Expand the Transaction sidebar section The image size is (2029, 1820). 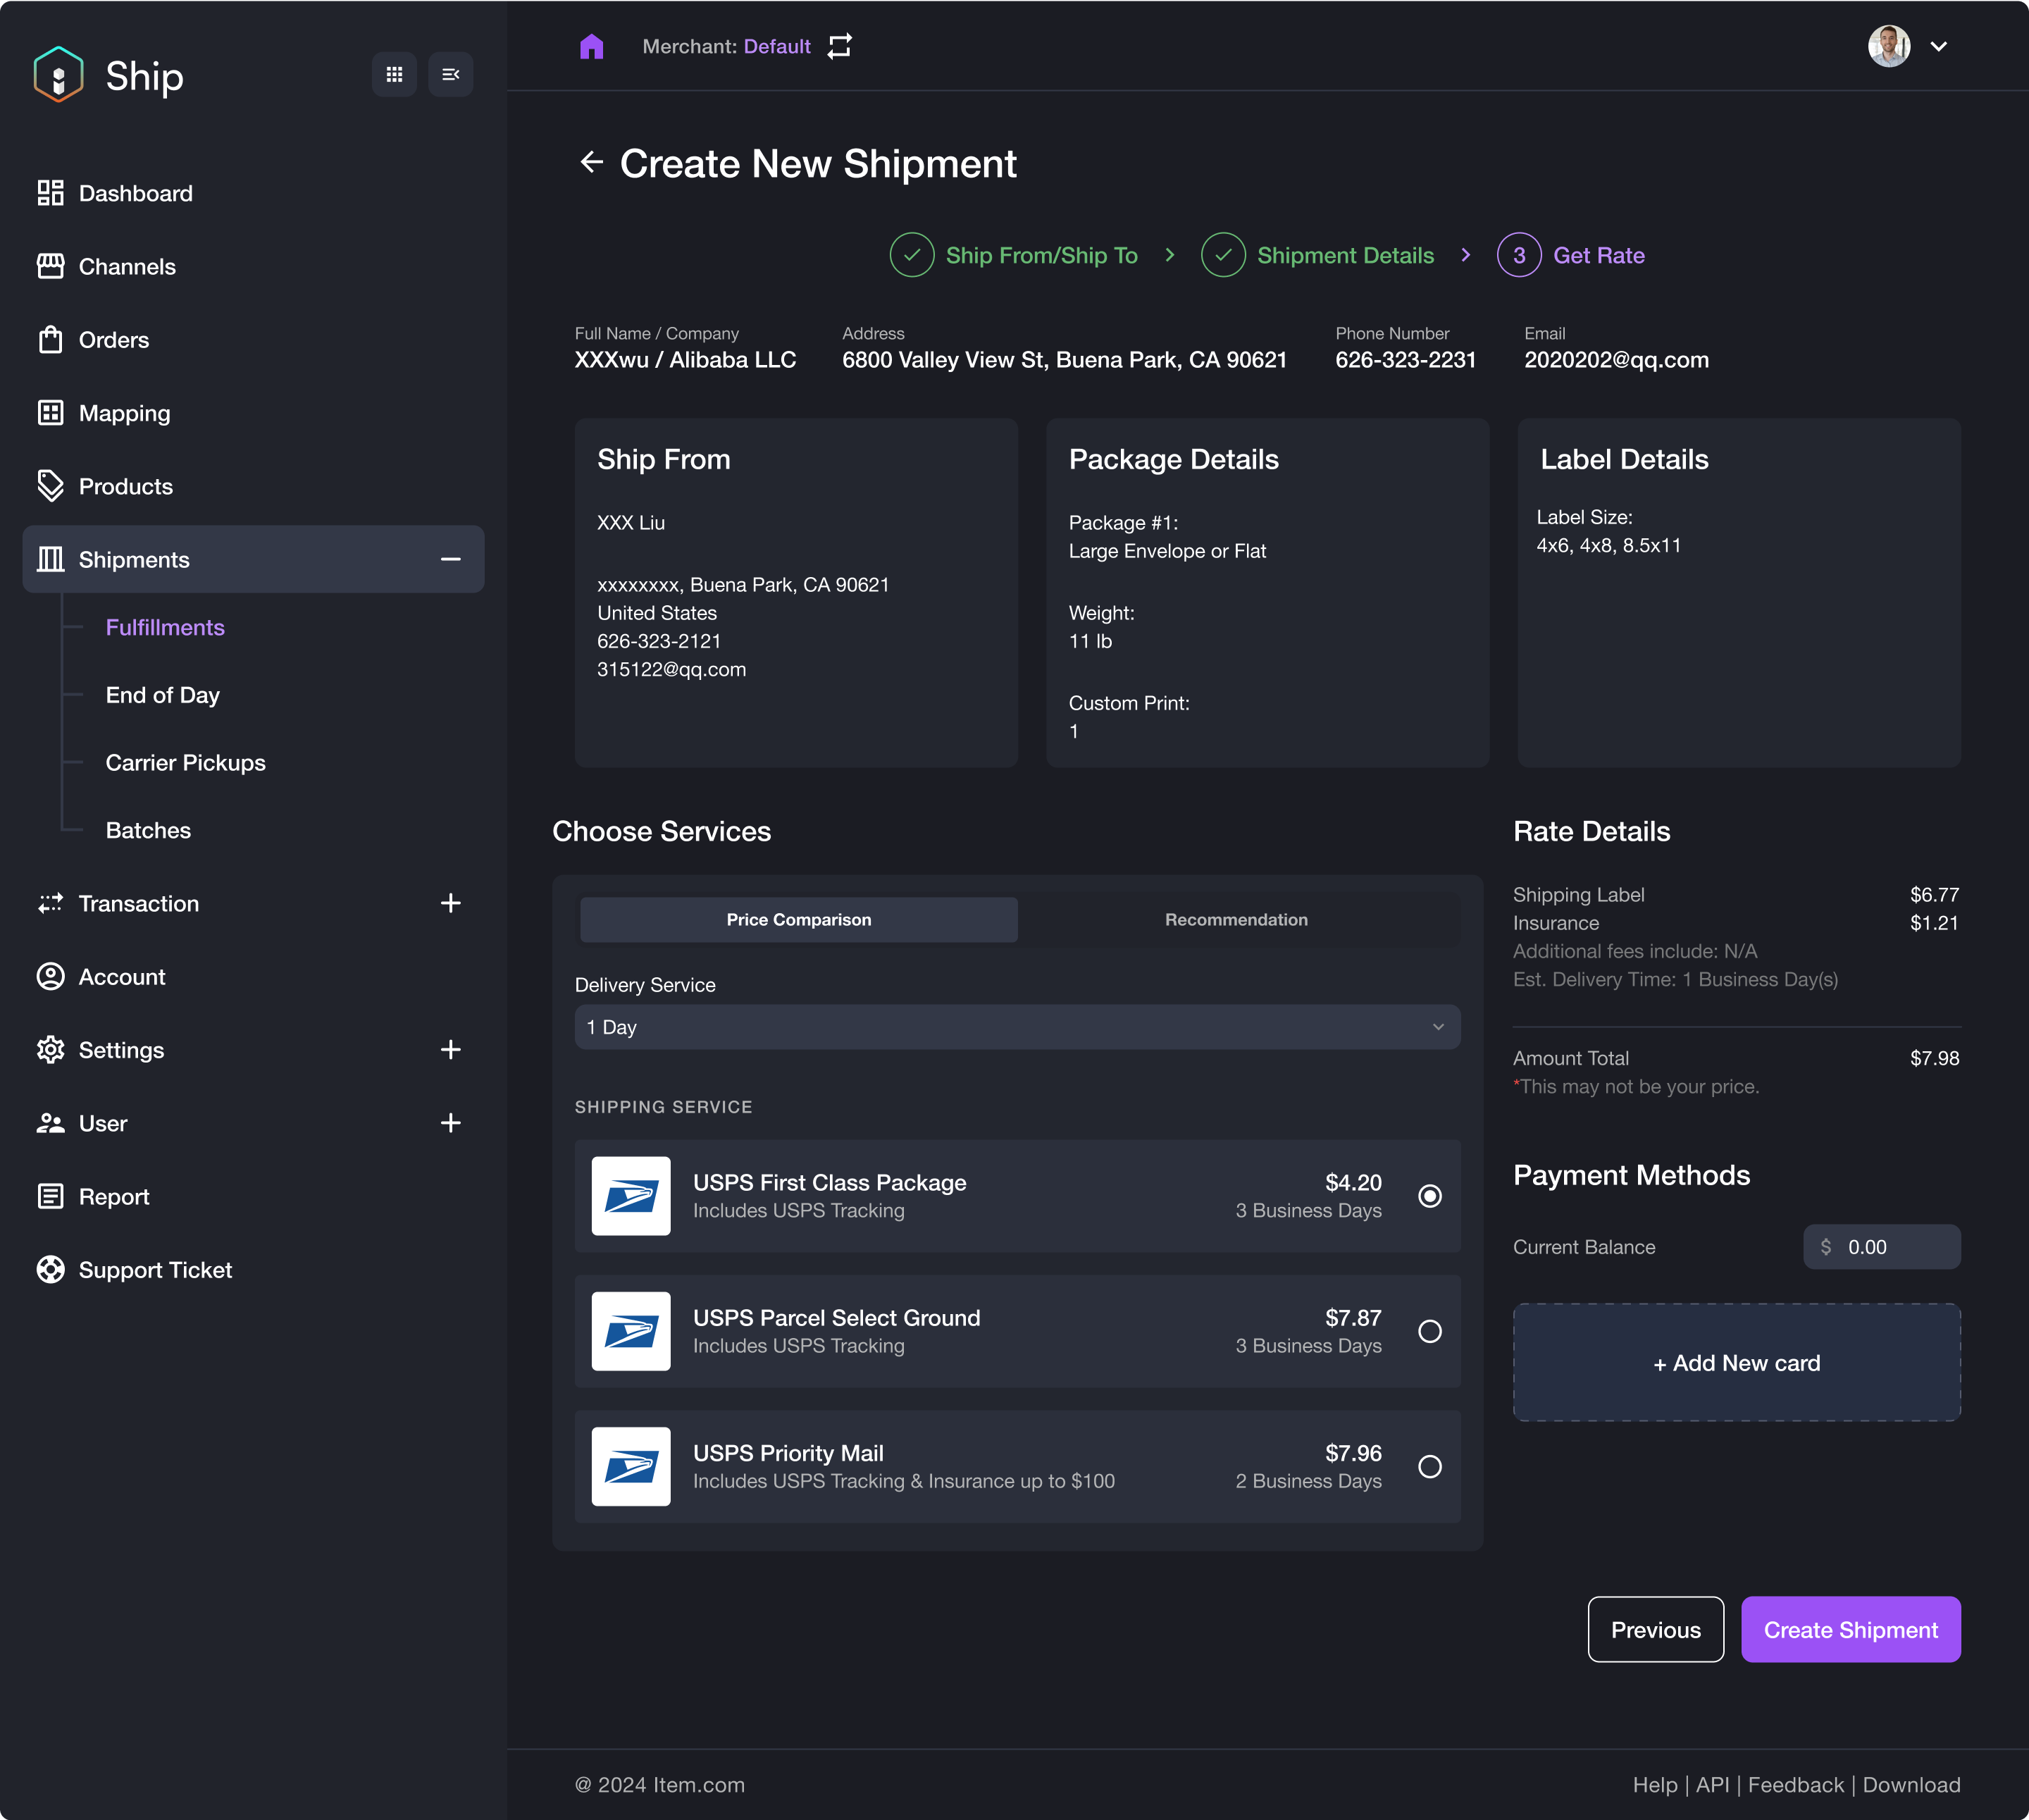450,903
